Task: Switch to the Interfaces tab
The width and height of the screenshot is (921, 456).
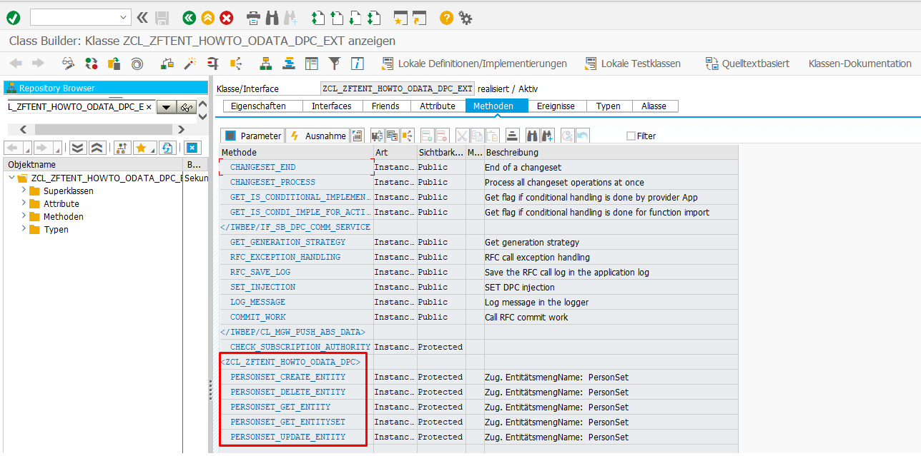Action: pyautogui.click(x=331, y=106)
